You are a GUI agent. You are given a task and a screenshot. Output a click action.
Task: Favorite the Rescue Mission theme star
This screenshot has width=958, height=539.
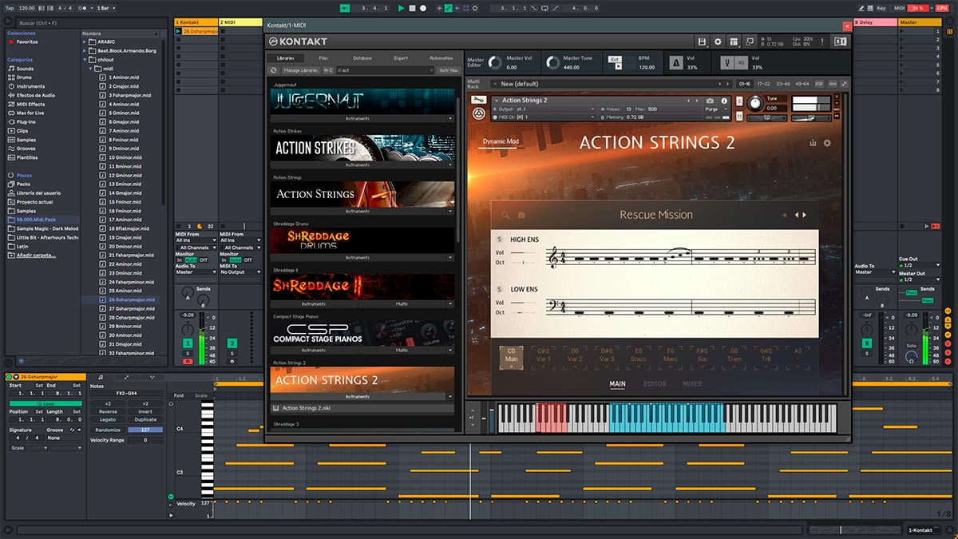tap(785, 215)
